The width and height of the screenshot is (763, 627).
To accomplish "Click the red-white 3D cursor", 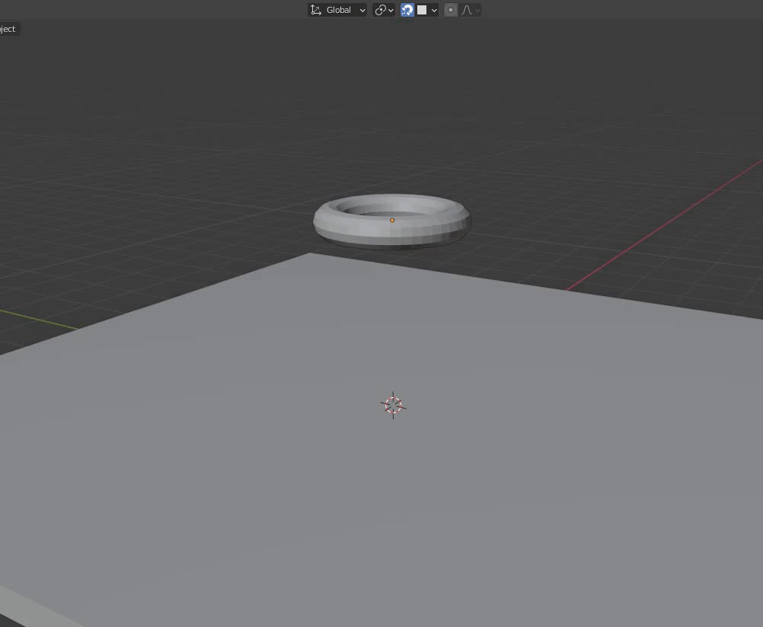I will [393, 405].
